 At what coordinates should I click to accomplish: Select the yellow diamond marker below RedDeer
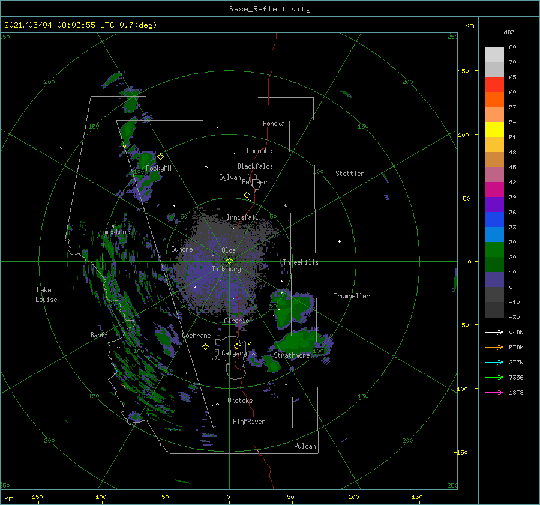point(247,195)
